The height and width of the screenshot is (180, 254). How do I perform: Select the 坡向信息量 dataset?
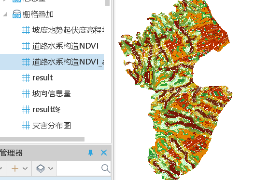click(51, 93)
